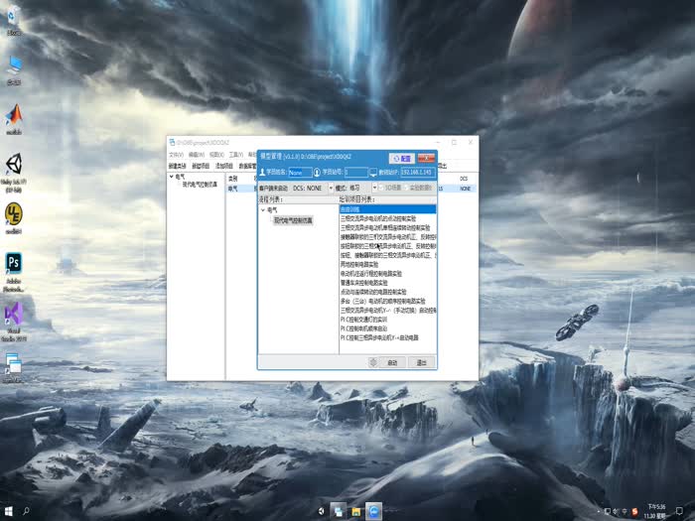The width and height of the screenshot is (695, 521).
Task: Collapse the 电气 node in course list
Action: tap(263, 210)
